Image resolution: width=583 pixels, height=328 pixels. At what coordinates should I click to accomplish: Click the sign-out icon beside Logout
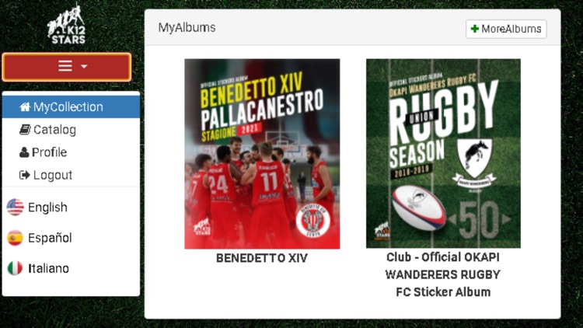[25, 175]
